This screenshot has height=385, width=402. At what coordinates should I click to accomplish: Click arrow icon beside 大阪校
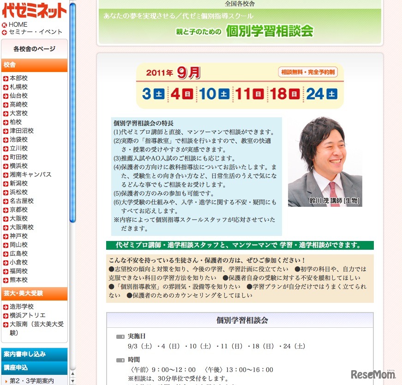point(6,219)
